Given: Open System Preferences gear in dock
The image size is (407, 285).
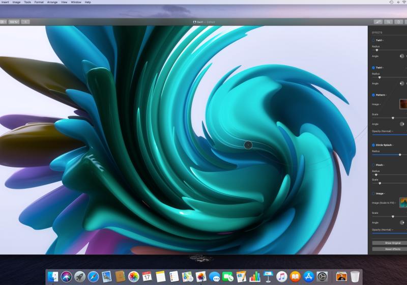Looking at the screenshot, I should click(x=322, y=277).
